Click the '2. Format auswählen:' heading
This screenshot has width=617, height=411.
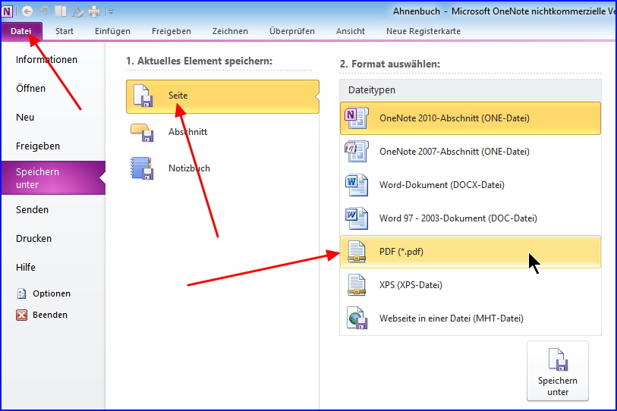pos(389,64)
